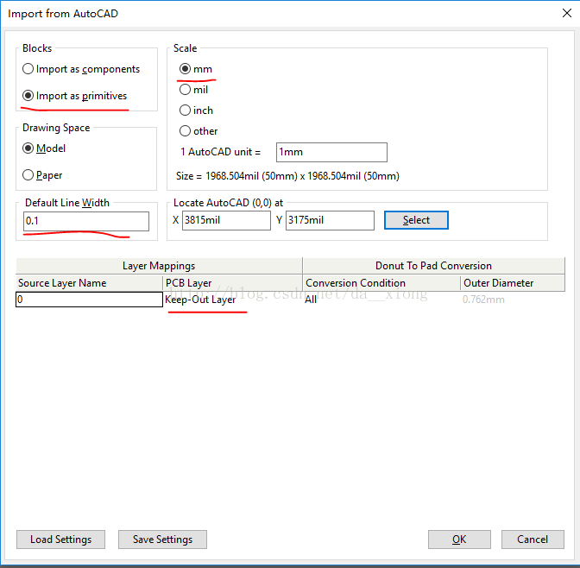Click the Source Layer Name cell 0
Screen dimensions: 580x568
click(x=89, y=300)
